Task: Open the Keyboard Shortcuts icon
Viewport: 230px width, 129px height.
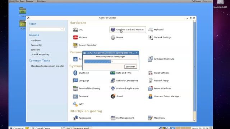Action: point(161,59)
